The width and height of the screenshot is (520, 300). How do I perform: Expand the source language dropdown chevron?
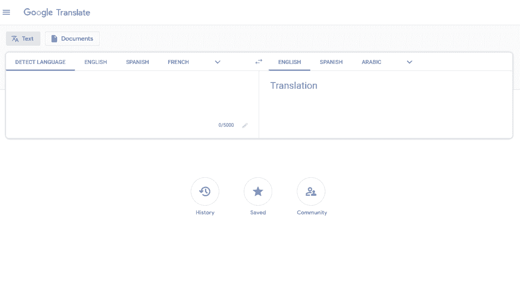tap(218, 62)
